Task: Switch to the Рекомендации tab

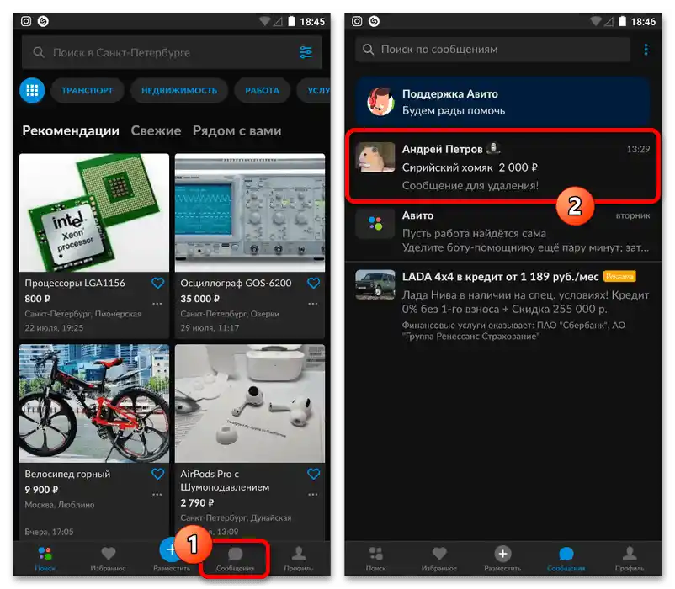Action: pos(71,130)
